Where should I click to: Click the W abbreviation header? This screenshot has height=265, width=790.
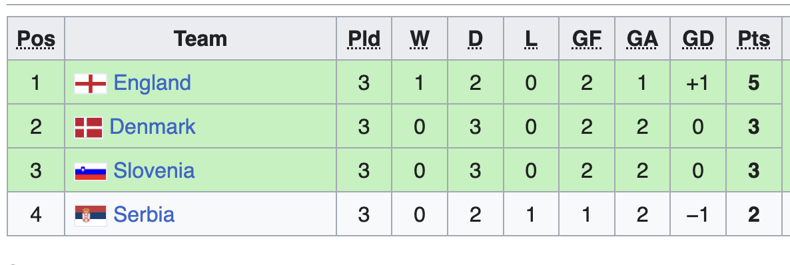click(420, 39)
